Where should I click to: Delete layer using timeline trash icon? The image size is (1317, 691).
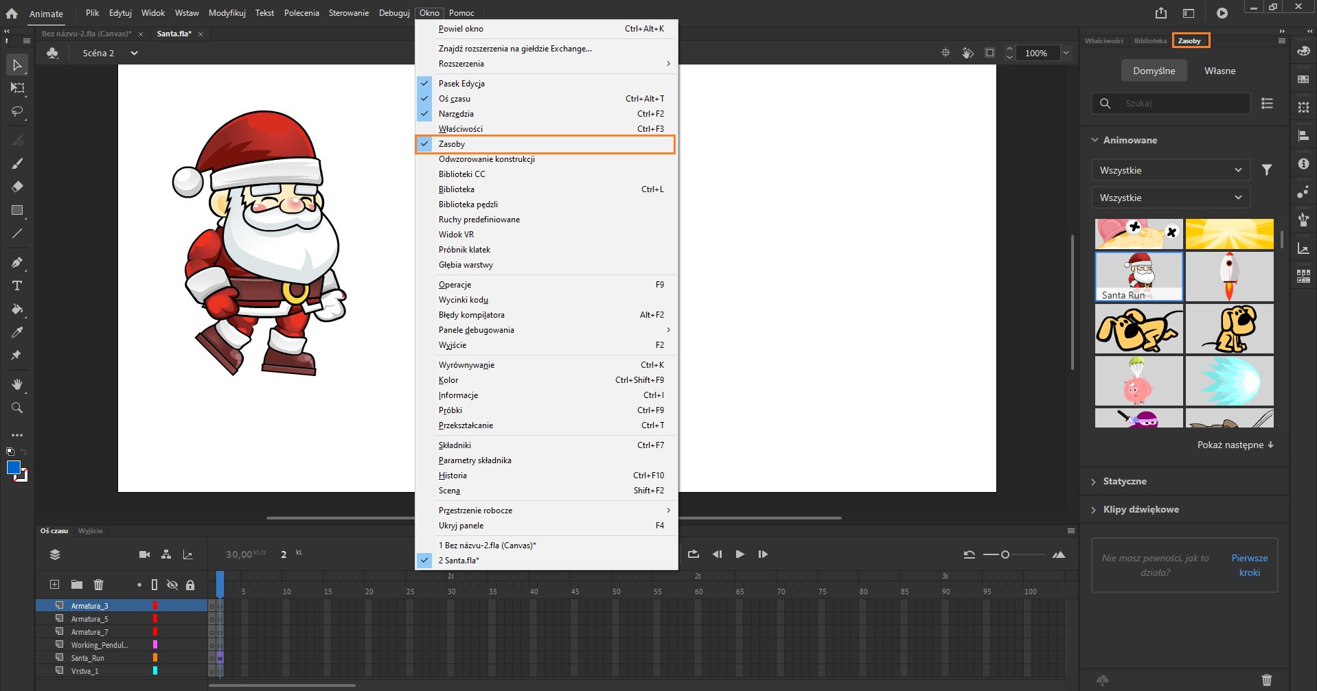(x=98, y=585)
